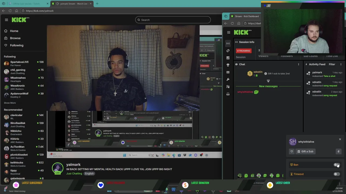Open Browse in Kick sidebar

tap(15, 38)
